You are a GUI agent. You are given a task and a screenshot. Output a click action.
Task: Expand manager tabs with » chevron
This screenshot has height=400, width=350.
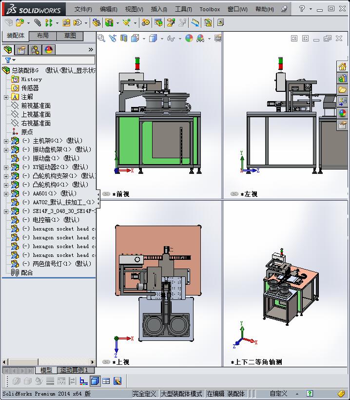(91, 49)
